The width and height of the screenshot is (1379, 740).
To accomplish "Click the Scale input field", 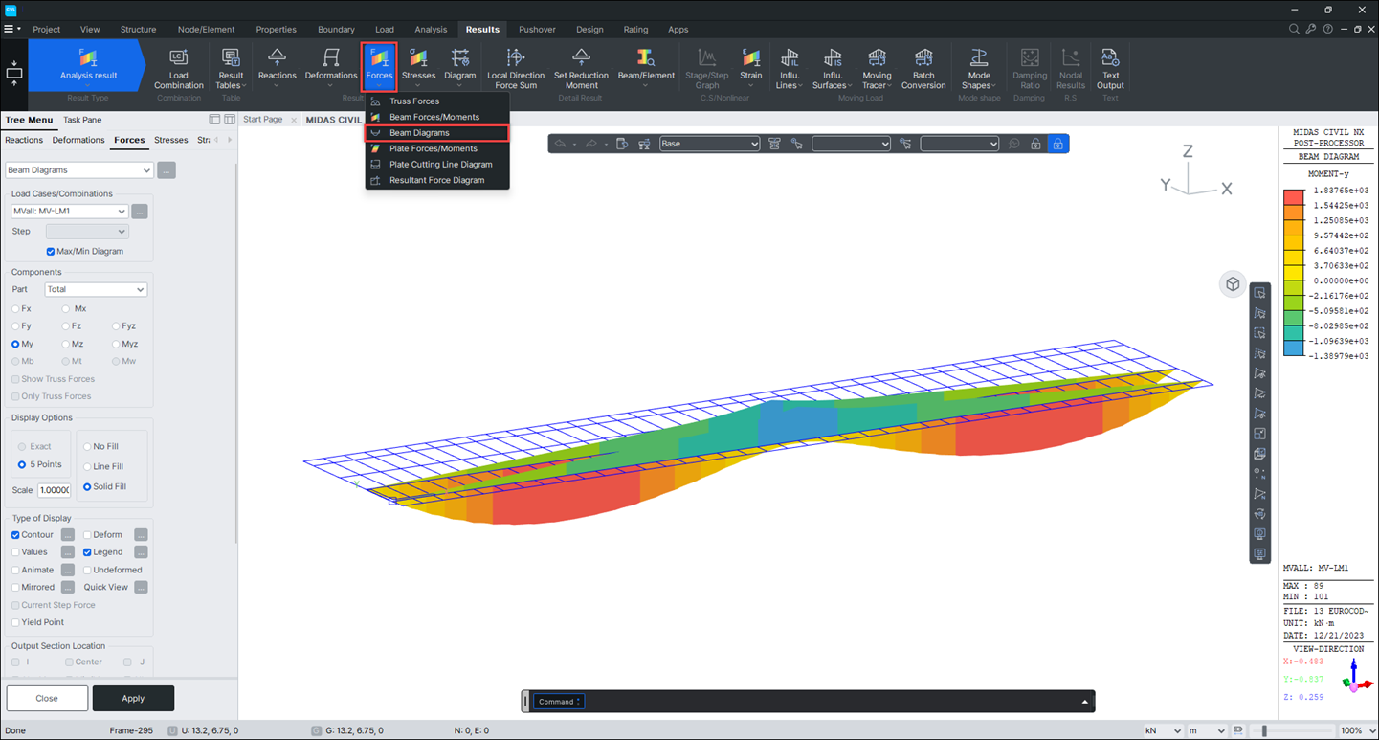I will pos(54,490).
